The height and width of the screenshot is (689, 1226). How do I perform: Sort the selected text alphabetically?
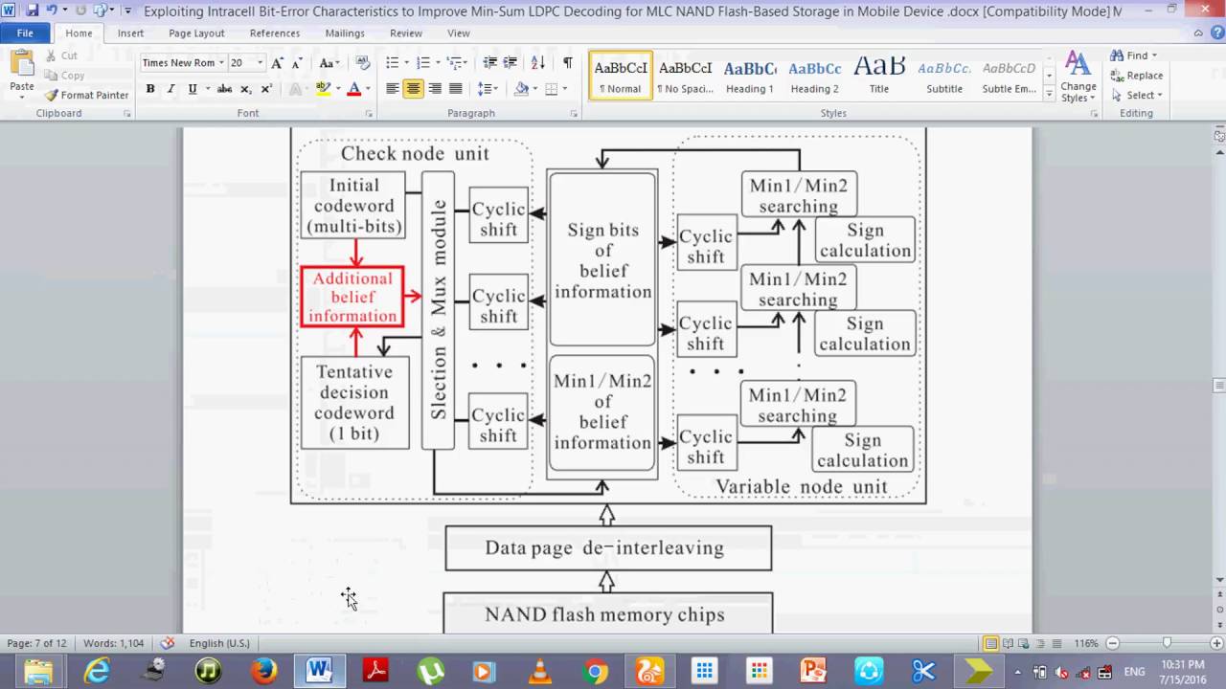tap(537, 63)
